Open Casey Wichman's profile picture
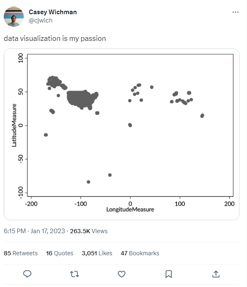The height and width of the screenshot is (287, 247). click(14, 17)
